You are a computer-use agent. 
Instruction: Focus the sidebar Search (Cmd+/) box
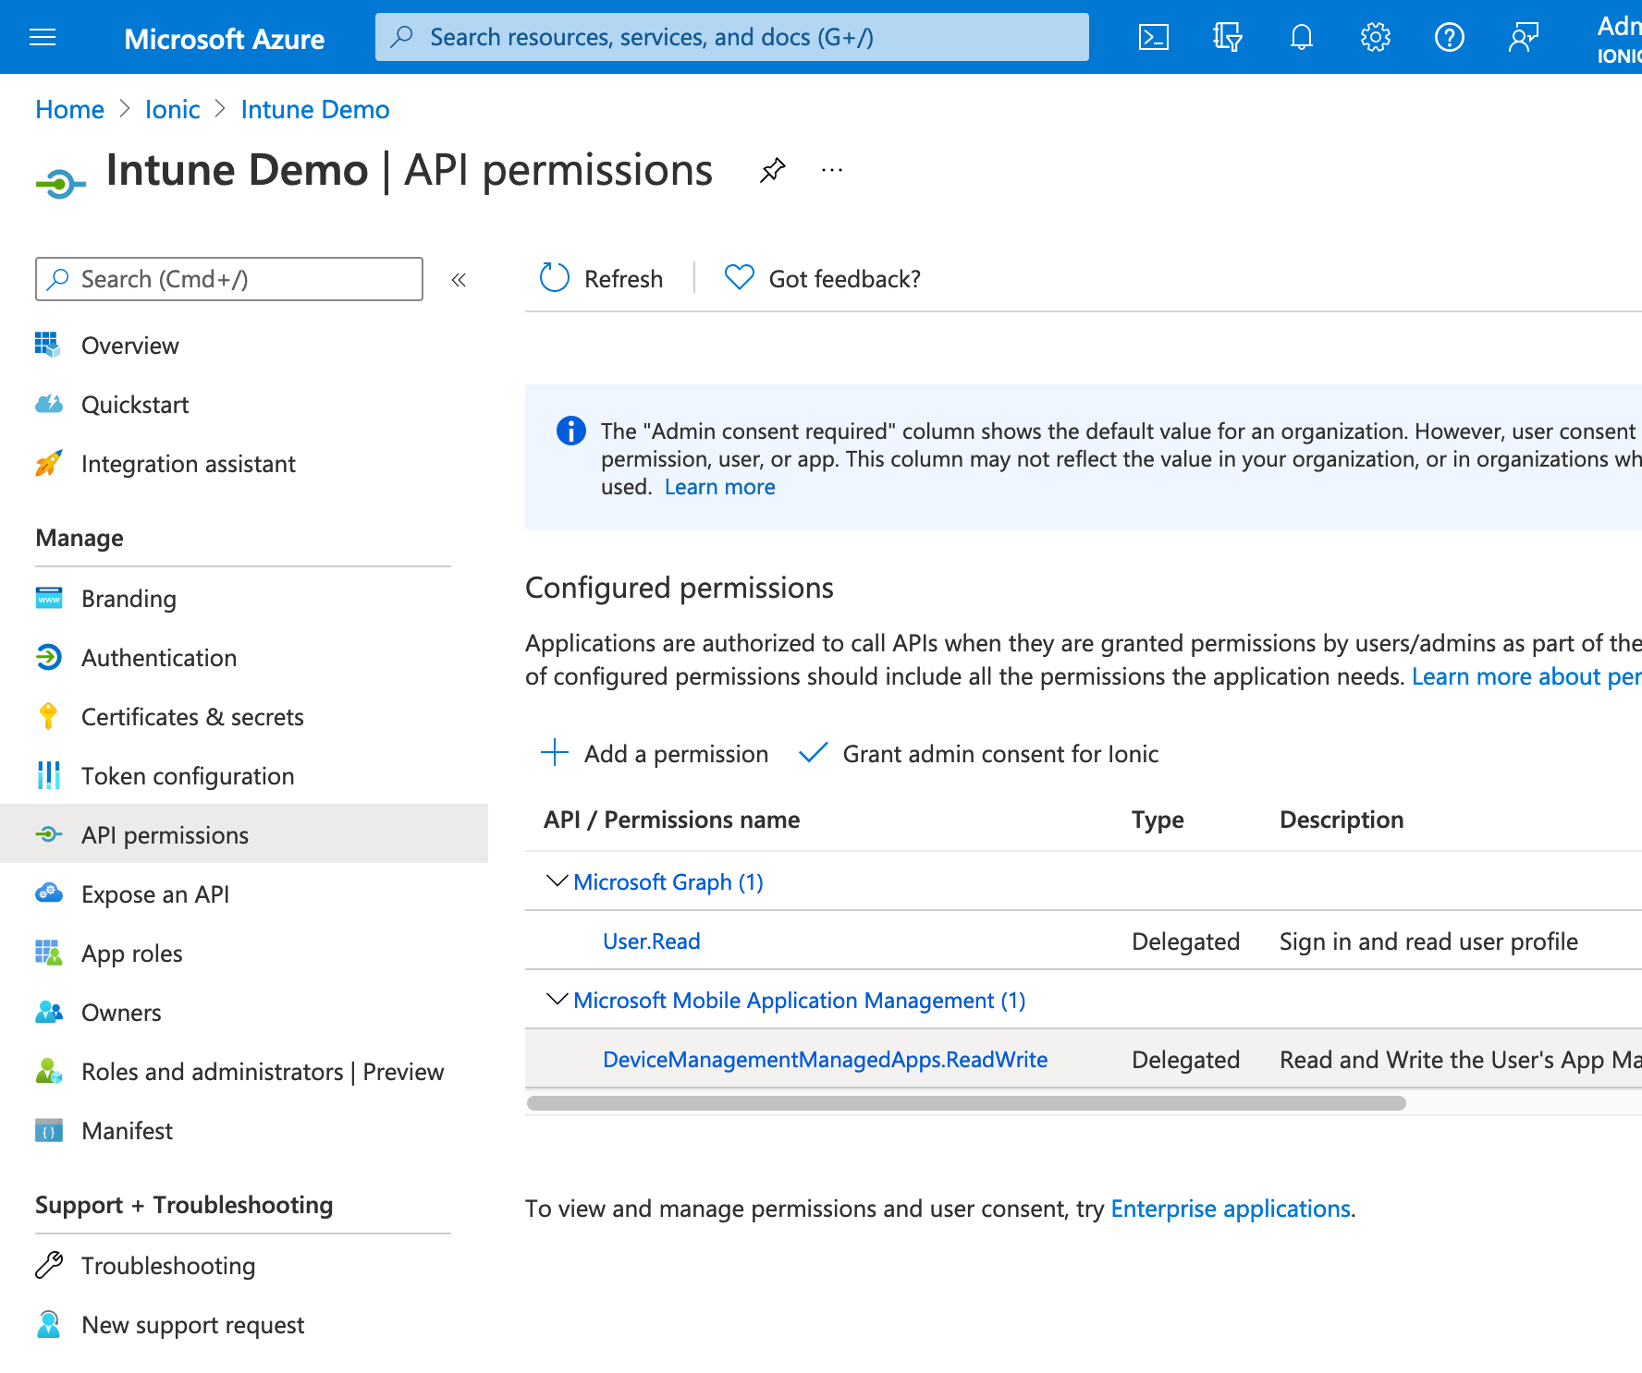tap(228, 279)
